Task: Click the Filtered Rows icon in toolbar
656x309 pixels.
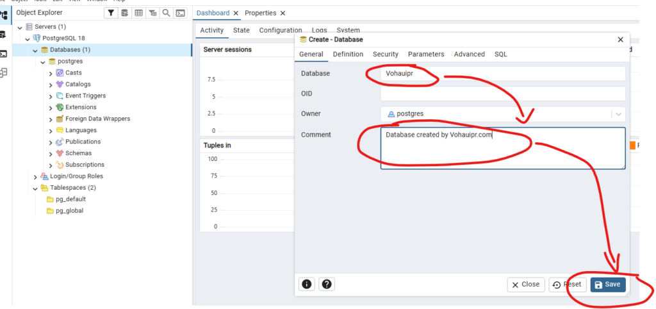Action: click(x=152, y=13)
